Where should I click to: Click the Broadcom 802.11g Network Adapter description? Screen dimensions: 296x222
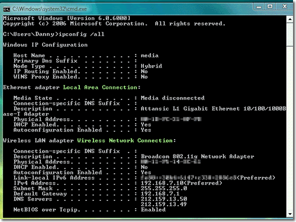tap(197, 156)
